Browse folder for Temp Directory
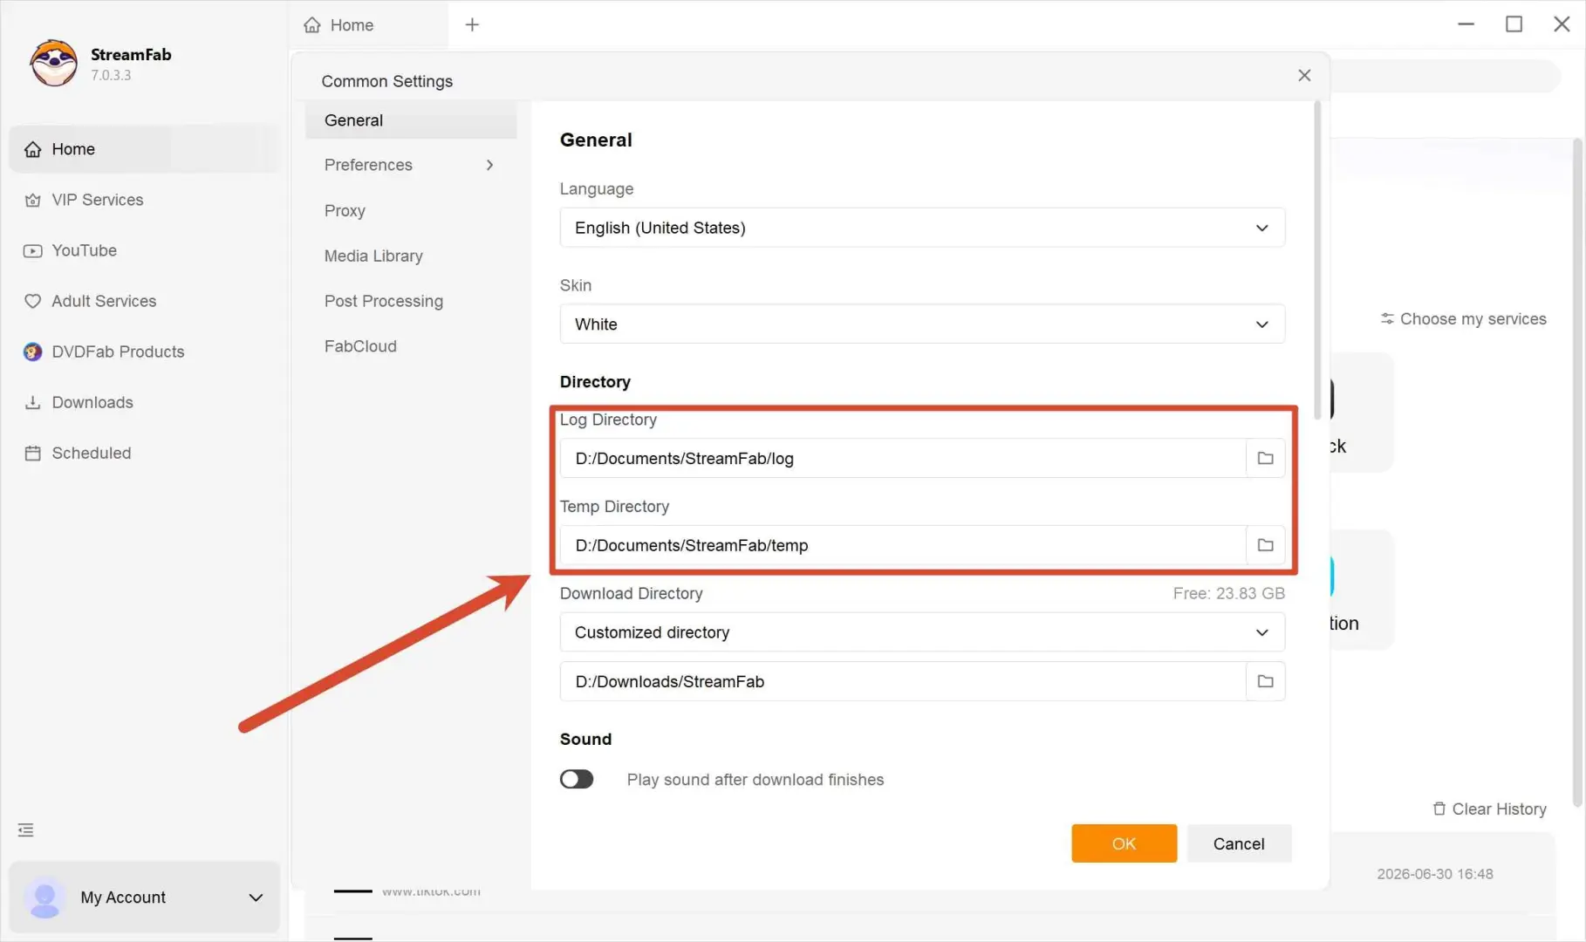The width and height of the screenshot is (1586, 942). tap(1265, 545)
